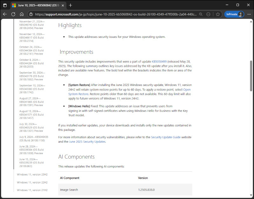Screen dimensions: 254x199
Task: Click the AI Components heading
Action: pyautogui.click(x=76, y=157)
